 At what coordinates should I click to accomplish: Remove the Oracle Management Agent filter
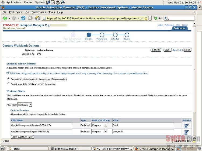[186, 132]
